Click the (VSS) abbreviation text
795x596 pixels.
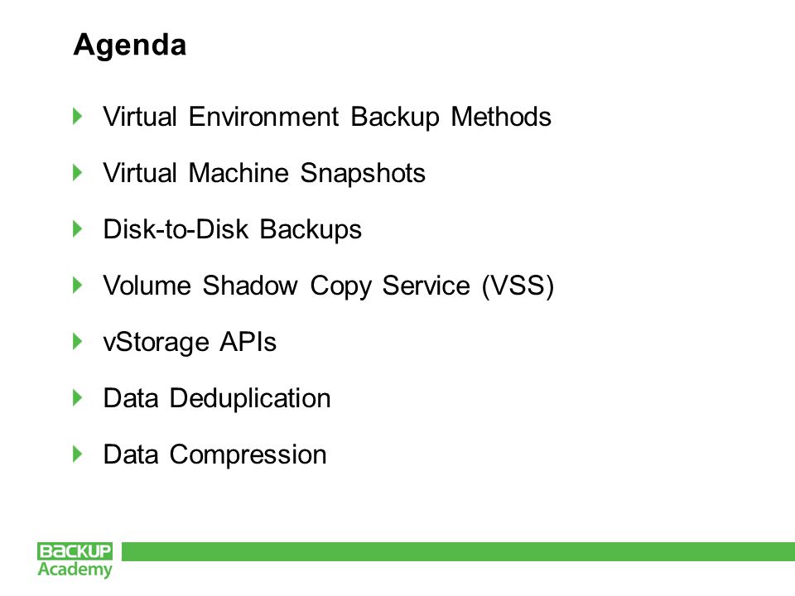coord(518,286)
